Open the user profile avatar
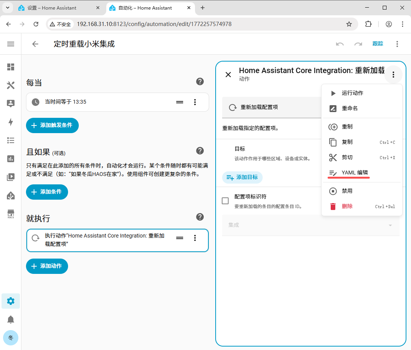Viewport: 411px width, 350px height. (10, 338)
